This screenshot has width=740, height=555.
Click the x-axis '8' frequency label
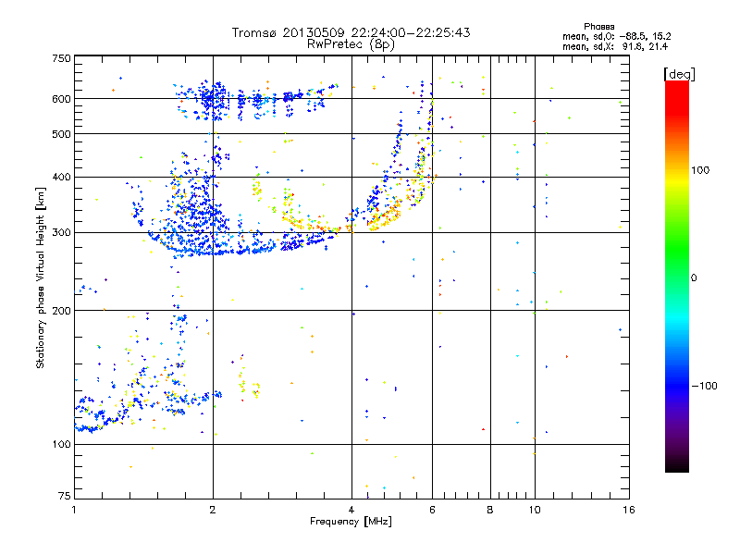point(490,510)
